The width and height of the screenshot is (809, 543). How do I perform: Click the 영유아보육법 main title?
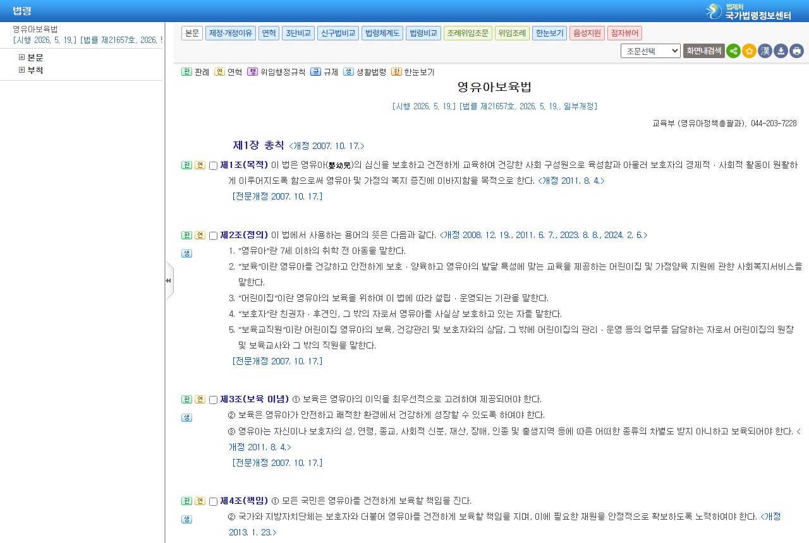point(494,87)
